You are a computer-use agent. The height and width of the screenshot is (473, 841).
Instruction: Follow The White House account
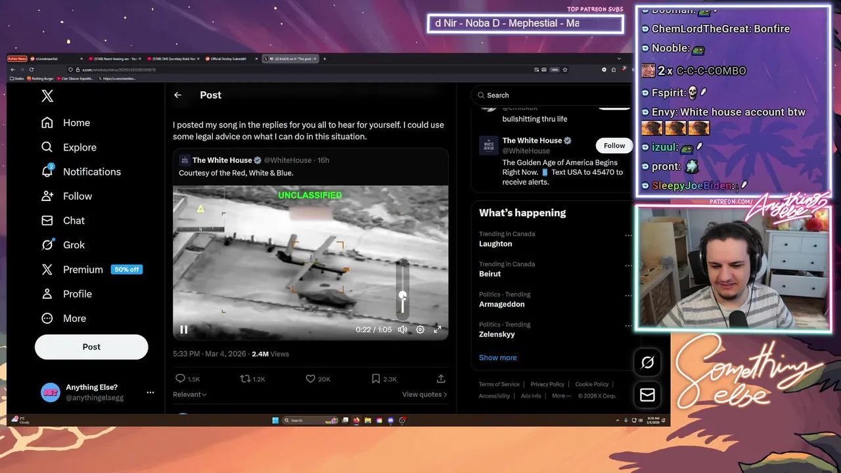[614, 146]
